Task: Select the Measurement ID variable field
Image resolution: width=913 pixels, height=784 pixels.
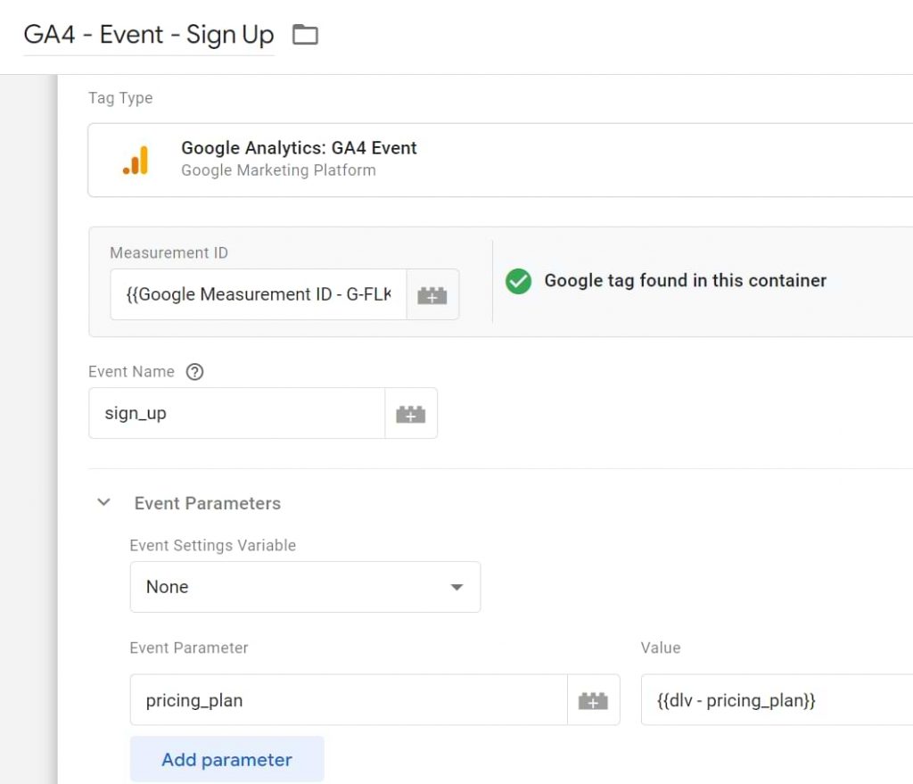Action: pos(257,294)
